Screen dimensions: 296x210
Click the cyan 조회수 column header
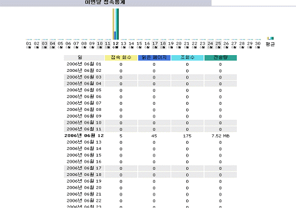pyautogui.click(x=187, y=57)
